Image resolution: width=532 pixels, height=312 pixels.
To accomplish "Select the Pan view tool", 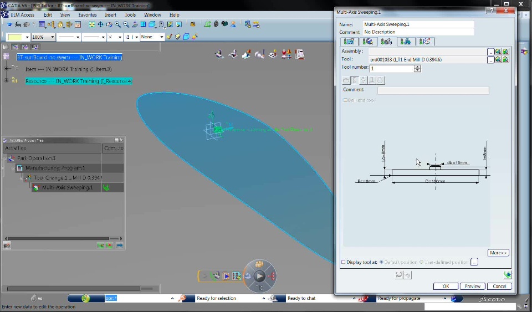I will pos(100,24).
